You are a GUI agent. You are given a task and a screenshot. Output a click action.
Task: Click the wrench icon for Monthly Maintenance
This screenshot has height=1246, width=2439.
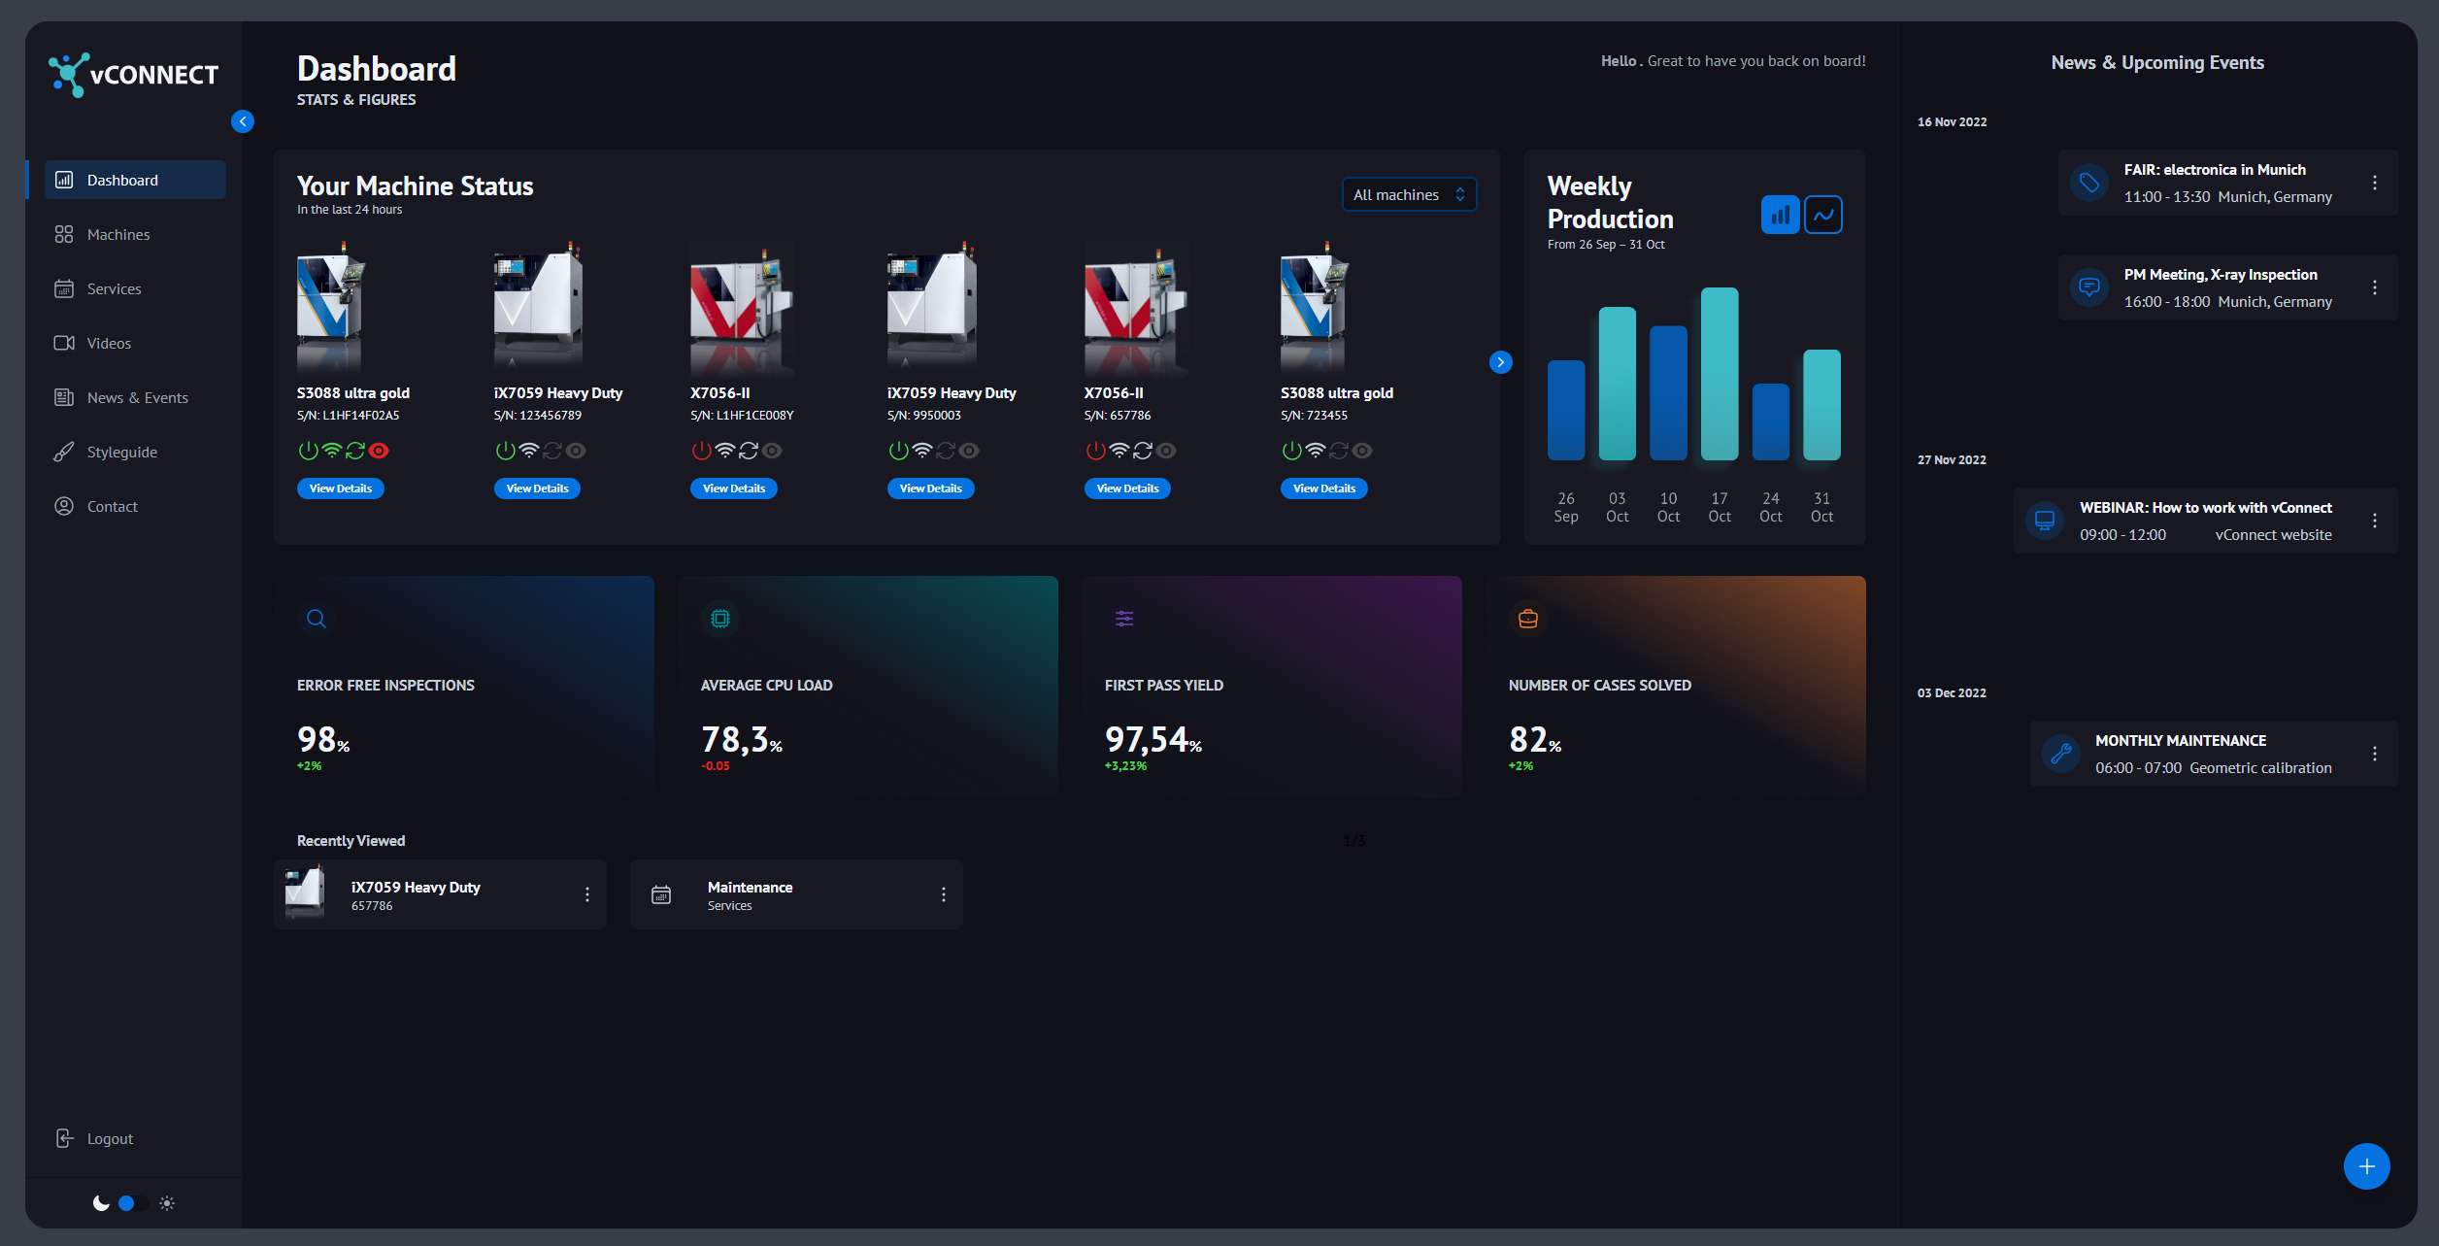[x=2060, y=753]
